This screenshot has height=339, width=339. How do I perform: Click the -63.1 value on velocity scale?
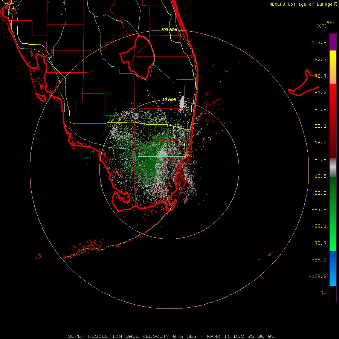[319, 226]
